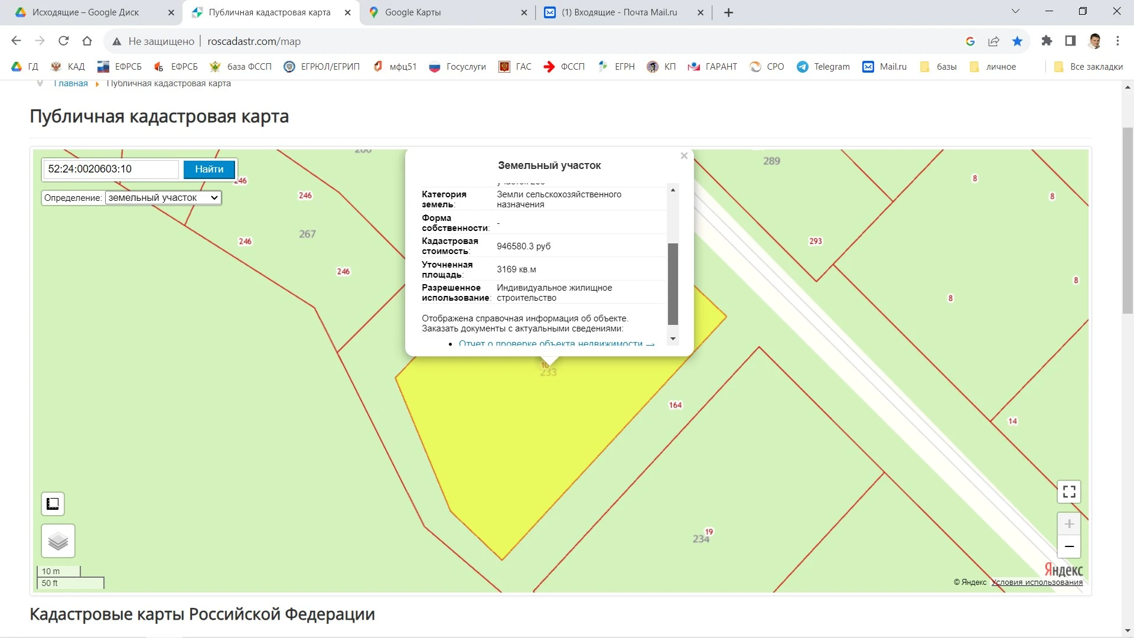Screen dimensions: 1134x638
Task: Click the 3169 кв.м area value
Action: 516,269
